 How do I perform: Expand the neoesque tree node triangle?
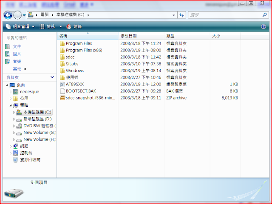[x=11, y=92]
